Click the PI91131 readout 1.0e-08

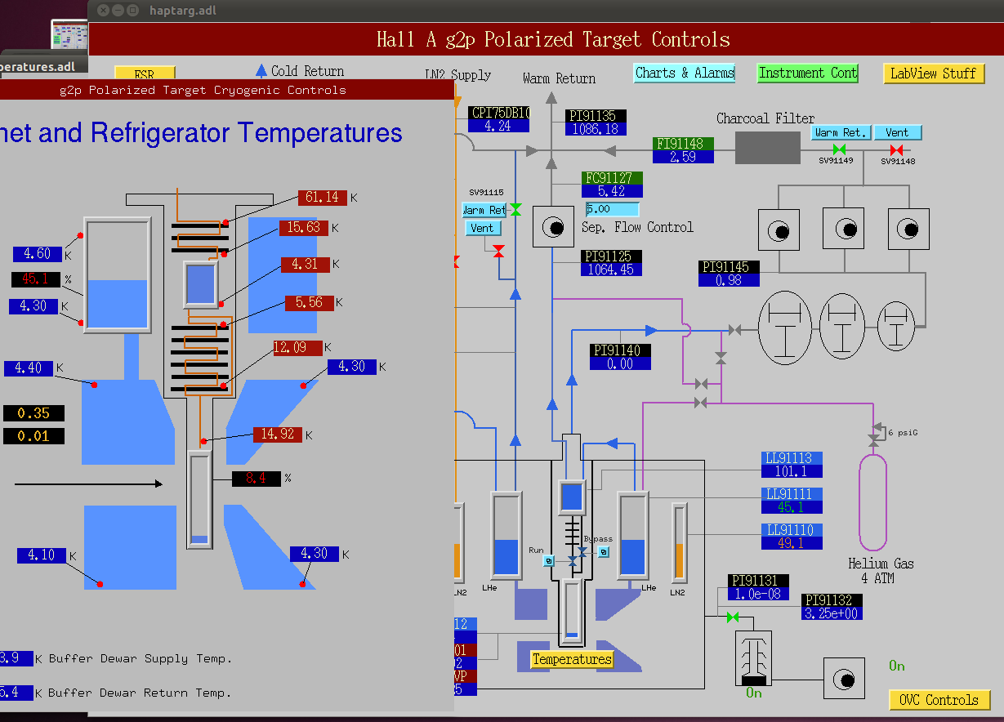[x=758, y=594]
